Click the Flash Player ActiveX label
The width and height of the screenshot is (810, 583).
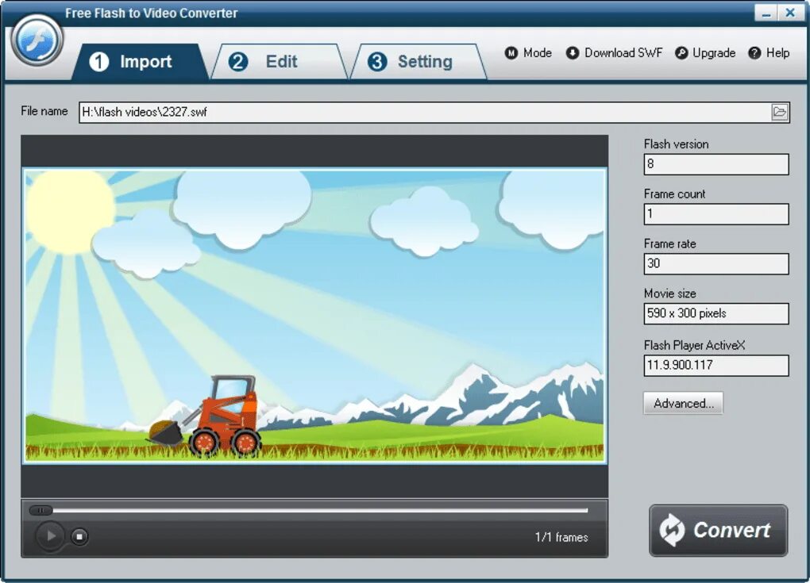[x=694, y=345]
